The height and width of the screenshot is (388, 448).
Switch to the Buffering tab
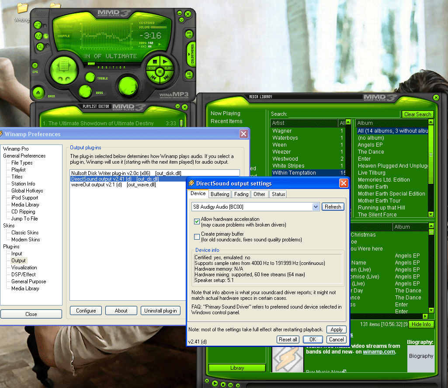point(219,194)
